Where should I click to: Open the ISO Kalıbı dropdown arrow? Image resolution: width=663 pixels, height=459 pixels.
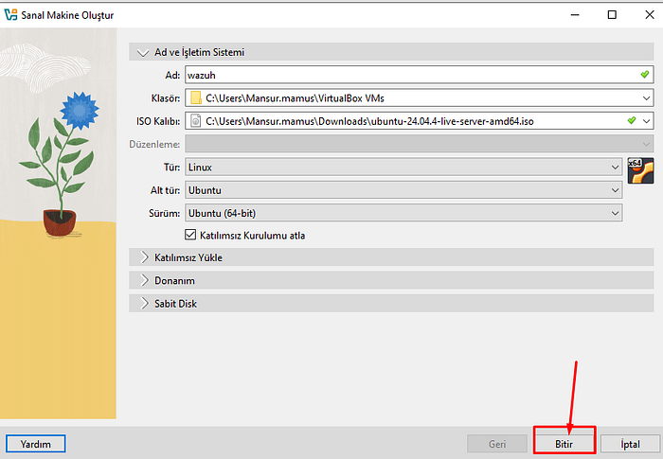tap(646, 121)
